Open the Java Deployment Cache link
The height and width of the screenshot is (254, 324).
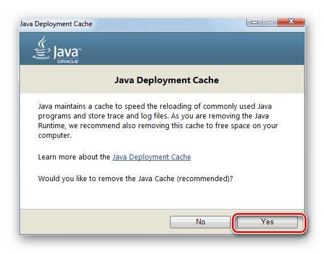coord(152,157)
